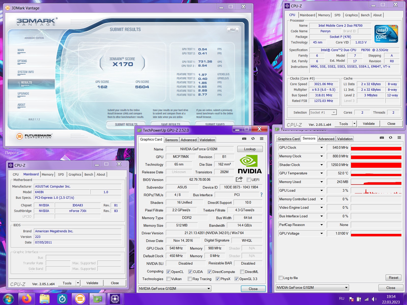This screenshot has width=407, height=305.
Task: Switch to Bench tab in top CPU-Z window
Action: tap(365, 15)
